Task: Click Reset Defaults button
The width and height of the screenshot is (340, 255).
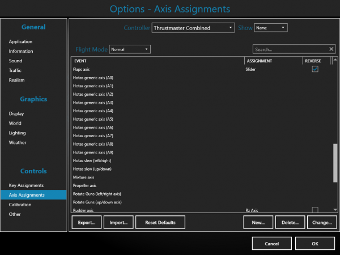Action: 160,223
